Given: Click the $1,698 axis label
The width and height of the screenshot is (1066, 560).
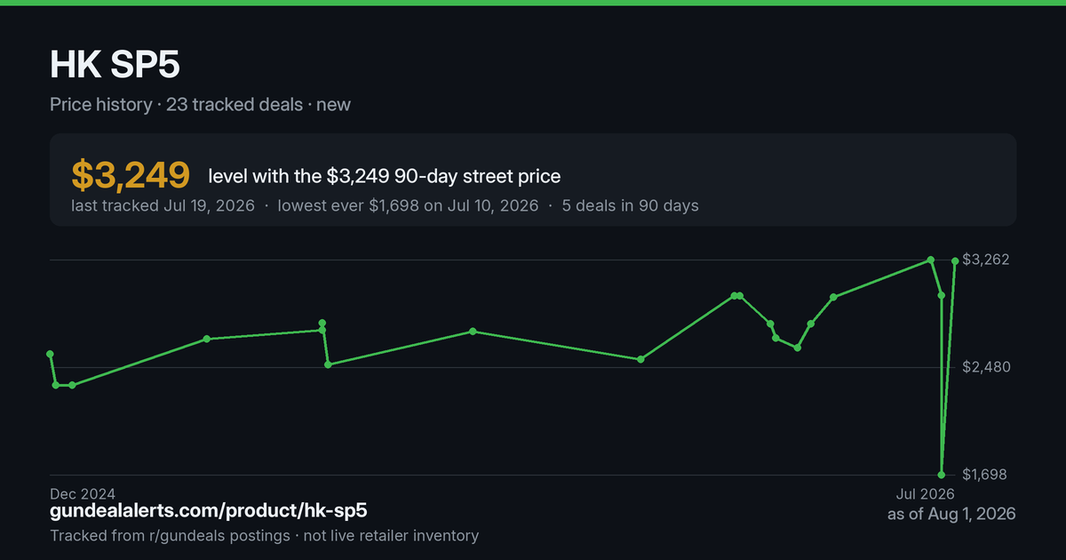Looking at the screenshot, I should coord(985,475).
